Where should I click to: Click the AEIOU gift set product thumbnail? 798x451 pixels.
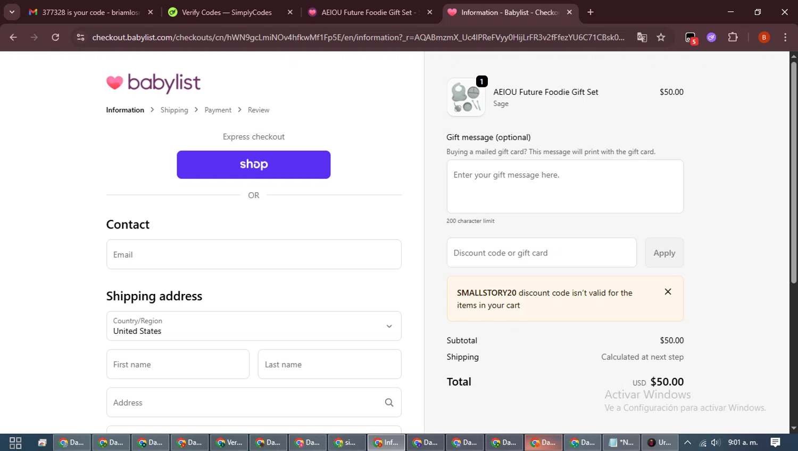tap(466, 97)
